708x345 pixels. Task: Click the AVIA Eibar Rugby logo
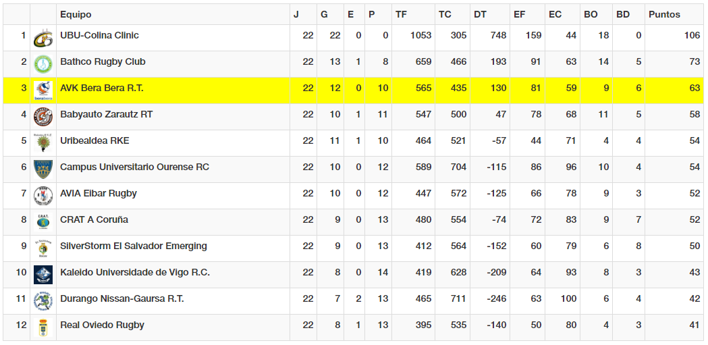pos(43,196)
